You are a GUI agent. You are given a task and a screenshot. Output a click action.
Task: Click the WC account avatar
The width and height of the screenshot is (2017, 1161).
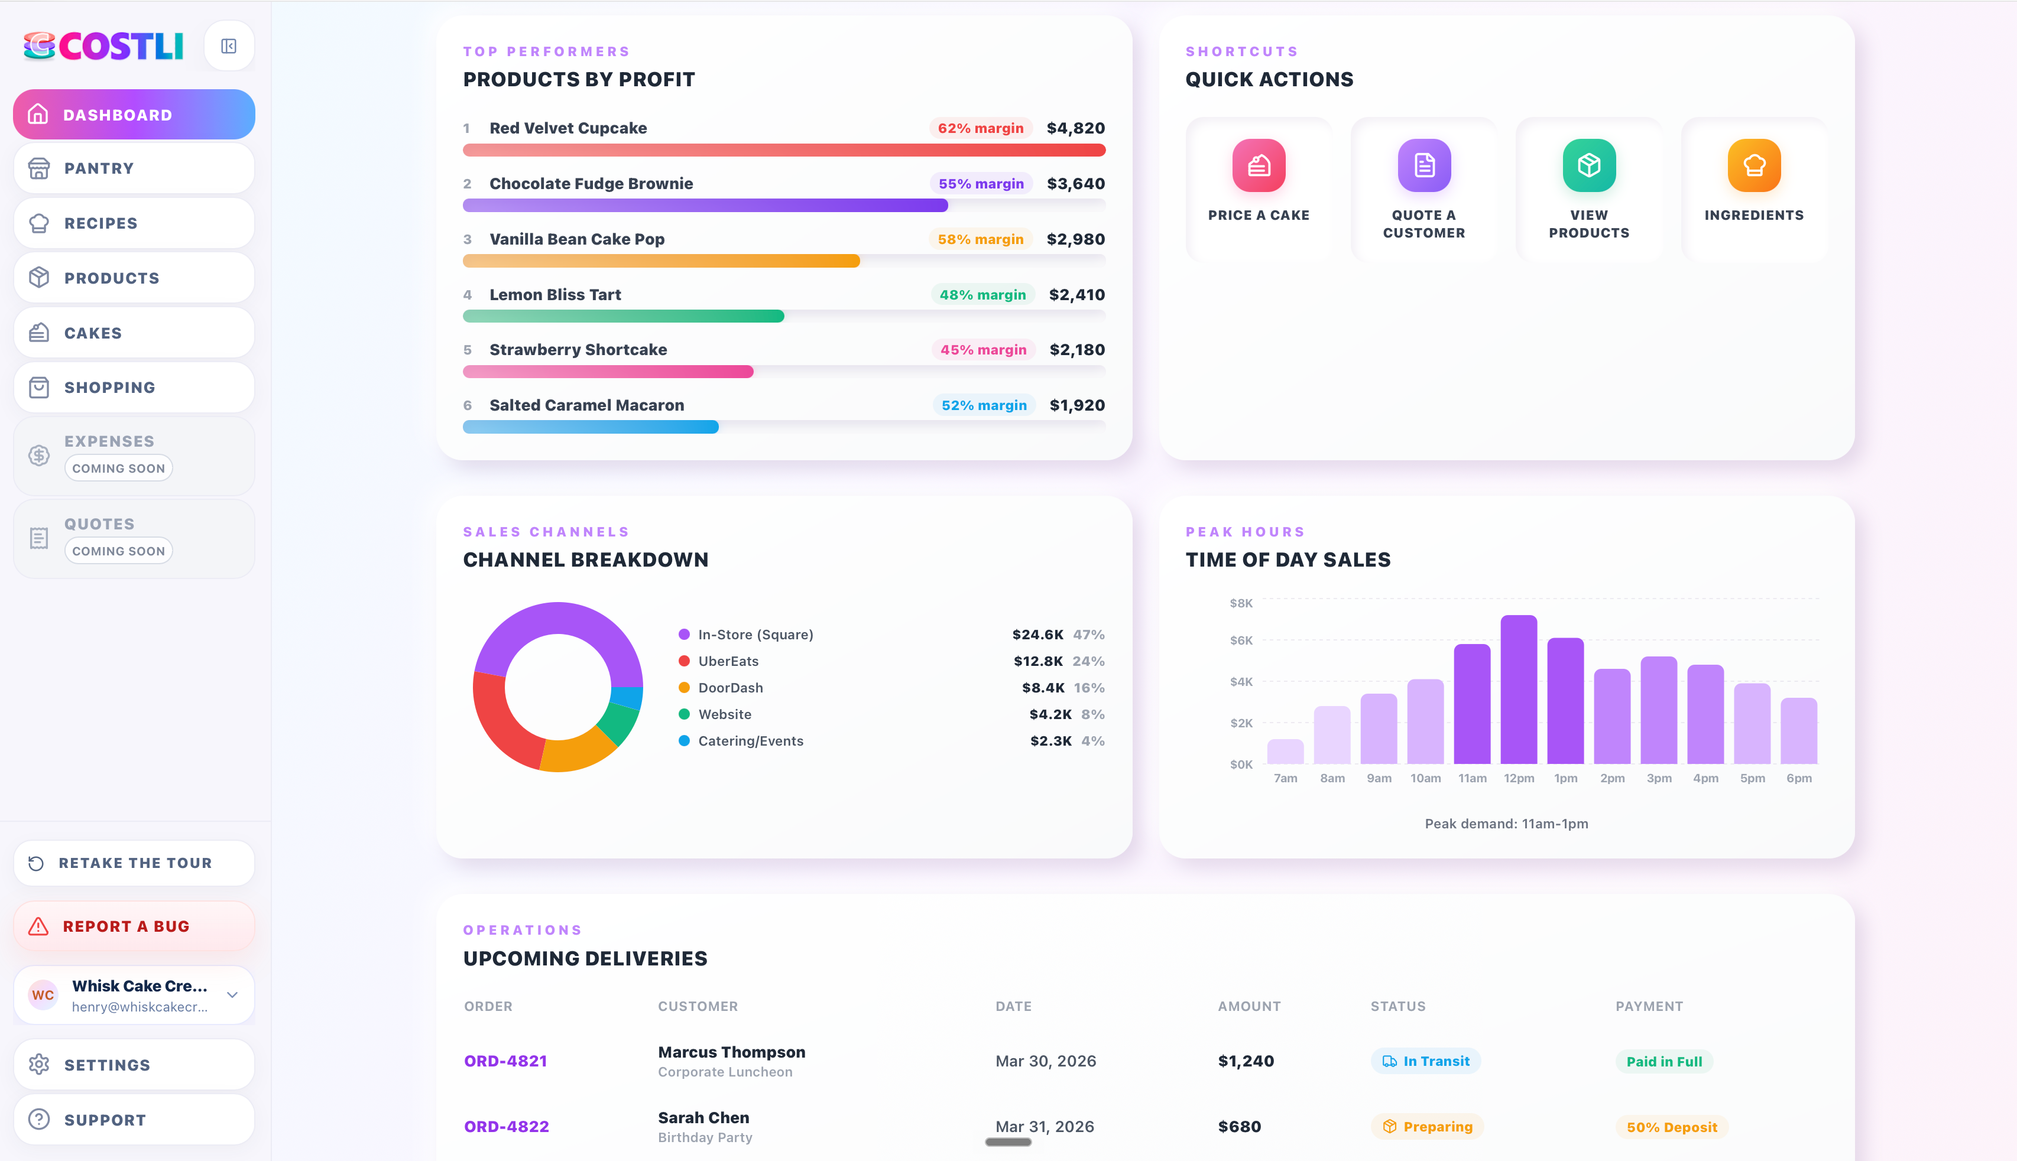[x=43, y=995]
